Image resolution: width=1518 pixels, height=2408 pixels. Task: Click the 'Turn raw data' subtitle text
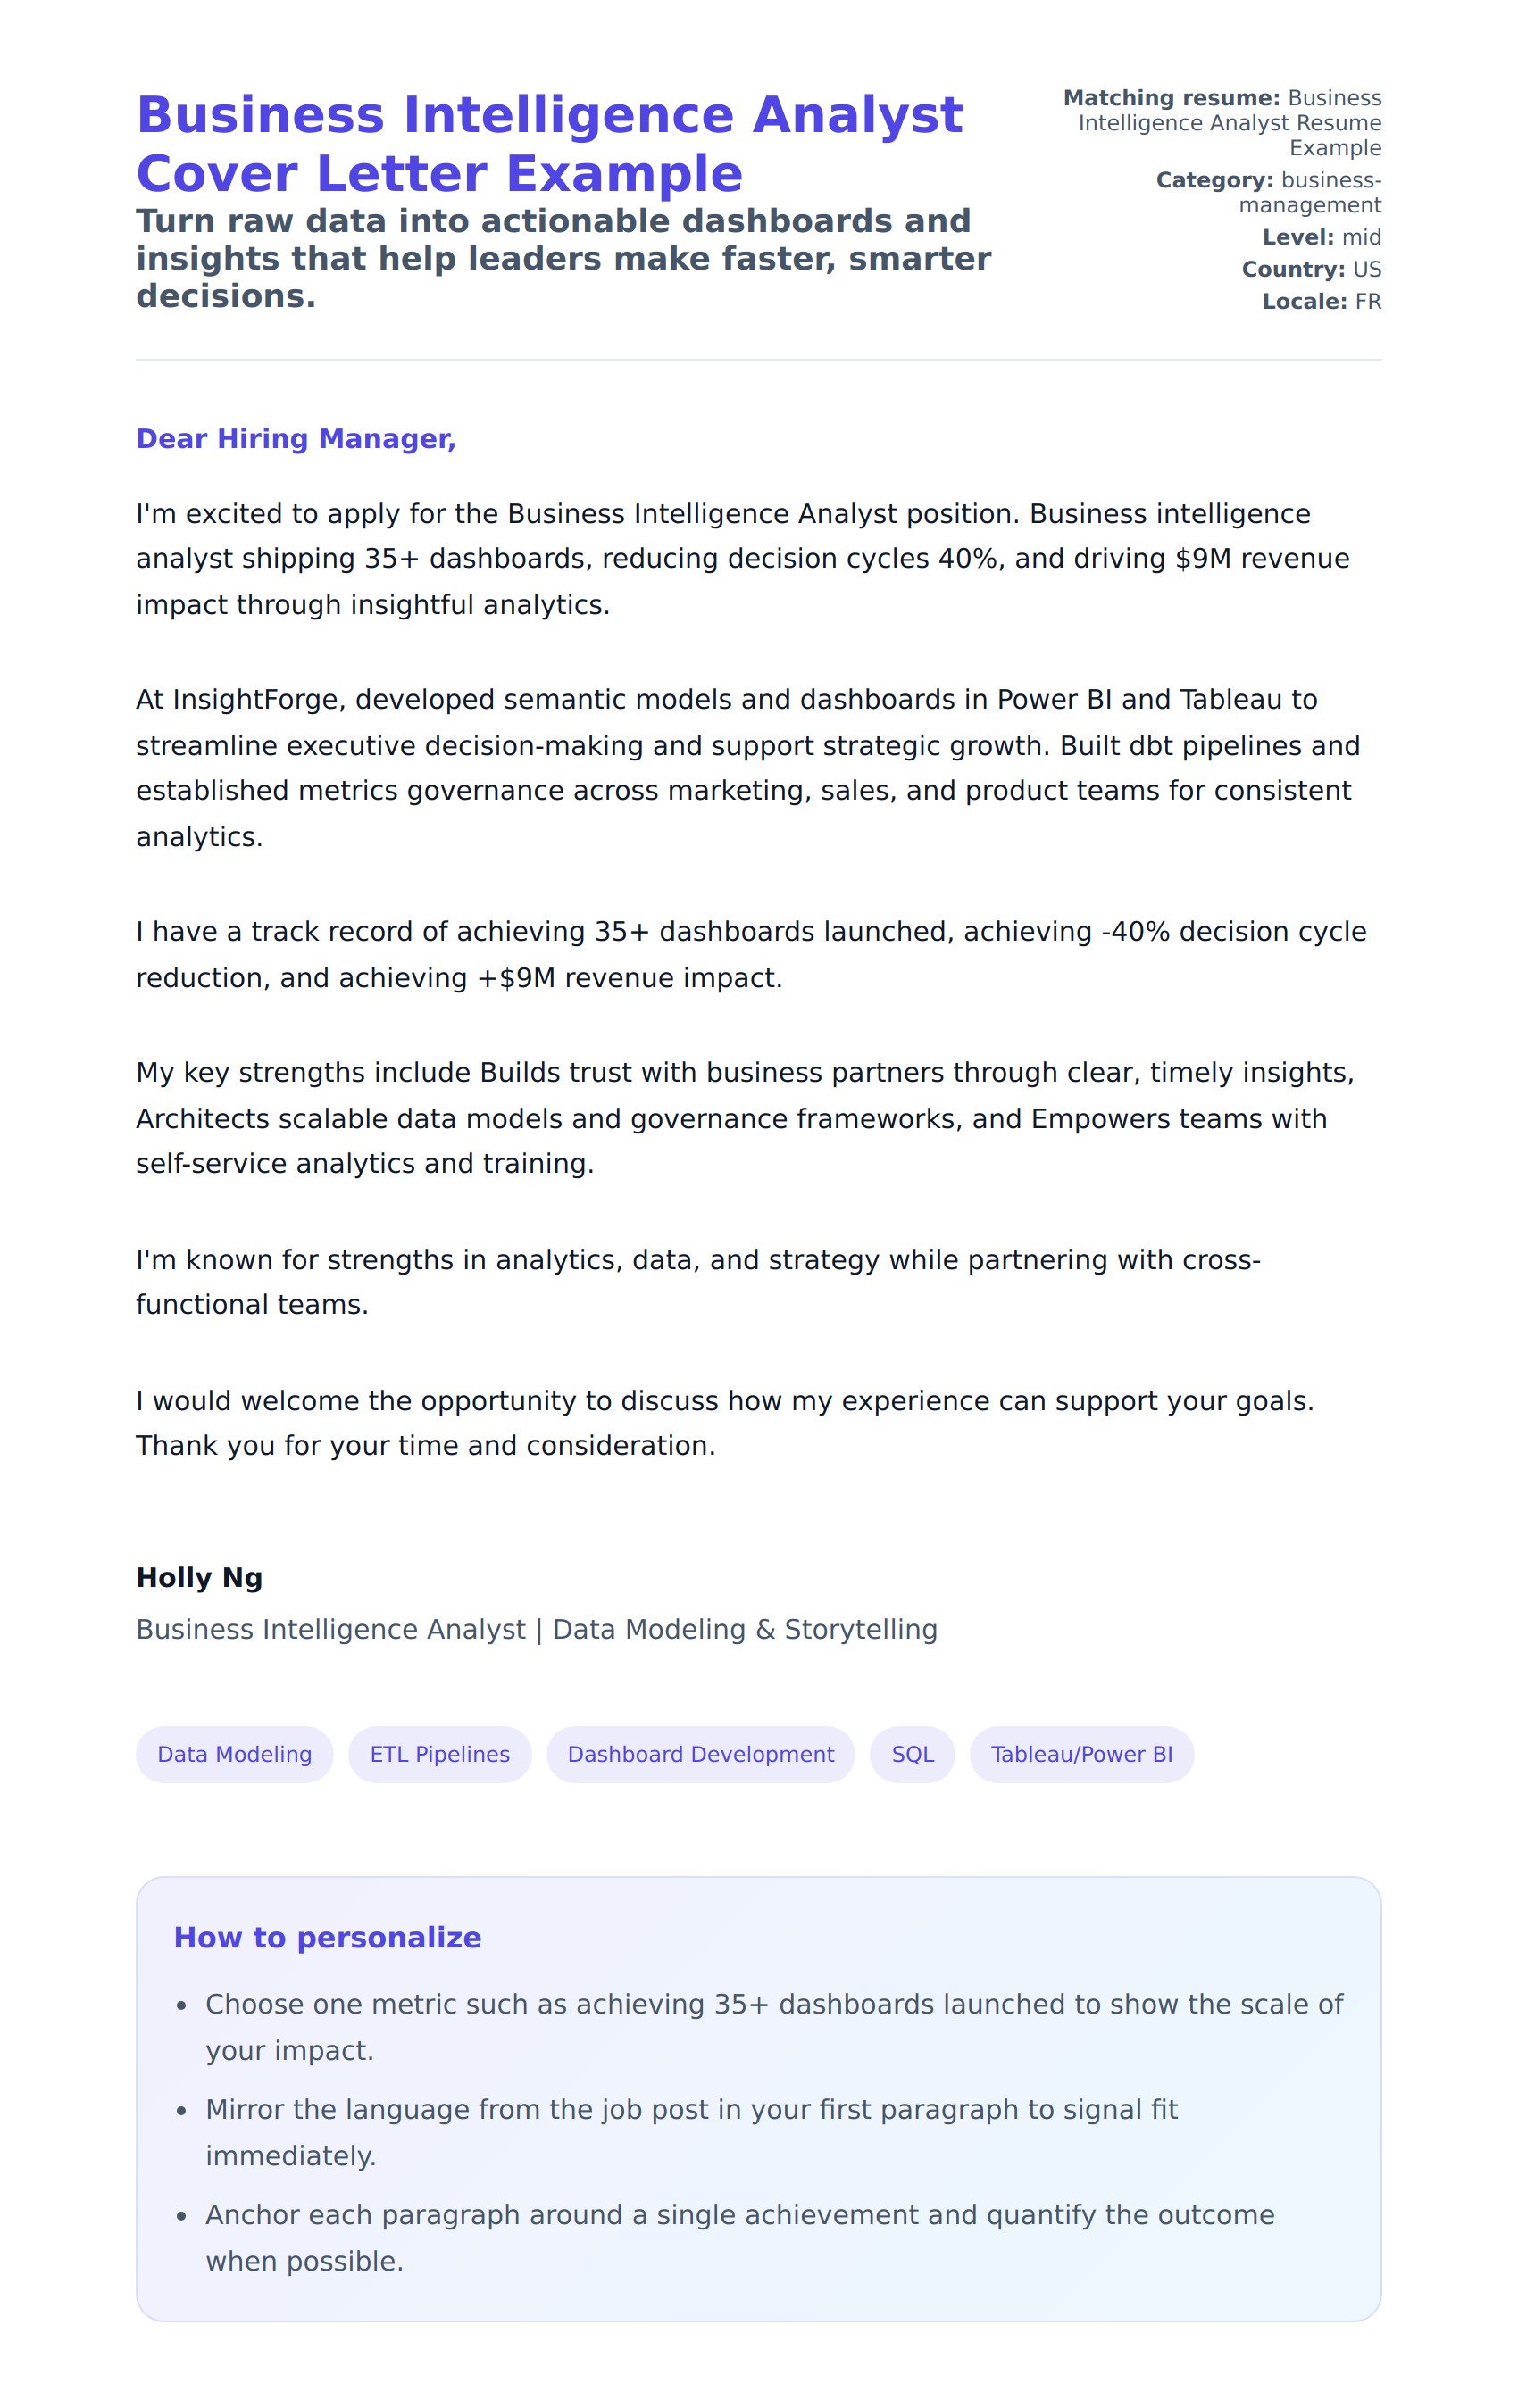pos(563,258)
